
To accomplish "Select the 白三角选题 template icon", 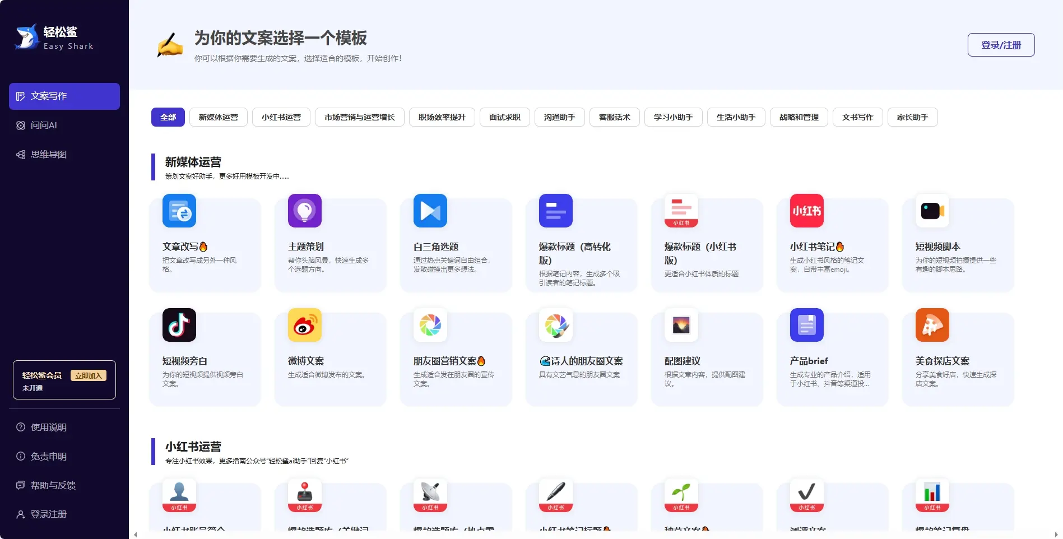I will (430, 211).
